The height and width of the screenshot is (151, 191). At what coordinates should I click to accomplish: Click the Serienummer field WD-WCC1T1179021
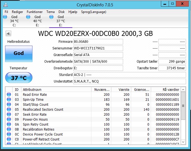[98, 48]
